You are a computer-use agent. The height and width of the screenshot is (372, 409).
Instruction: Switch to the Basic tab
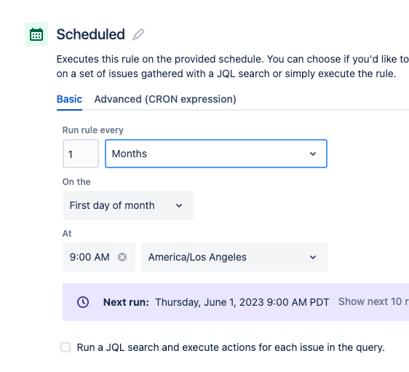pos(69,99)
